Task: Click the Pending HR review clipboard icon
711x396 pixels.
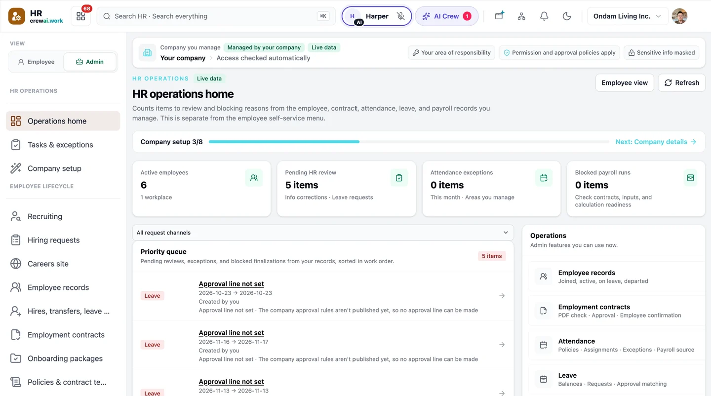Action: coord(399,178)
